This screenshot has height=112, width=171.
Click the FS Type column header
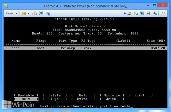point(88,41)
